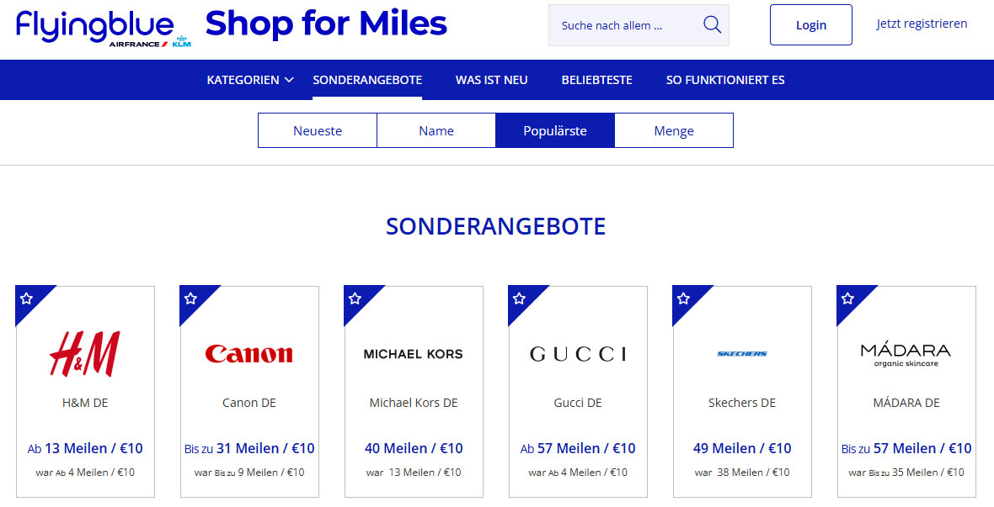This screenshot has height=507, width=994.
Task: Open the Canon logo image
Action: (249, 354)
